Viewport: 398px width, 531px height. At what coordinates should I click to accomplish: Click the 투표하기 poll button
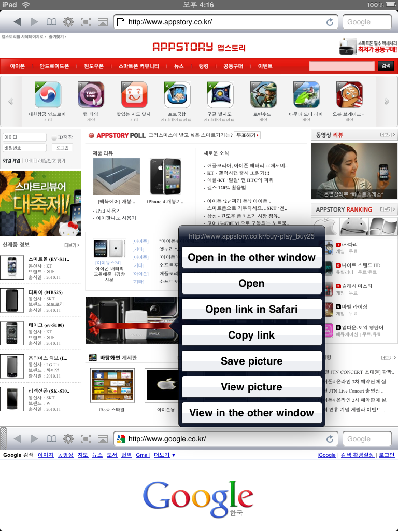tap(247, 135)
